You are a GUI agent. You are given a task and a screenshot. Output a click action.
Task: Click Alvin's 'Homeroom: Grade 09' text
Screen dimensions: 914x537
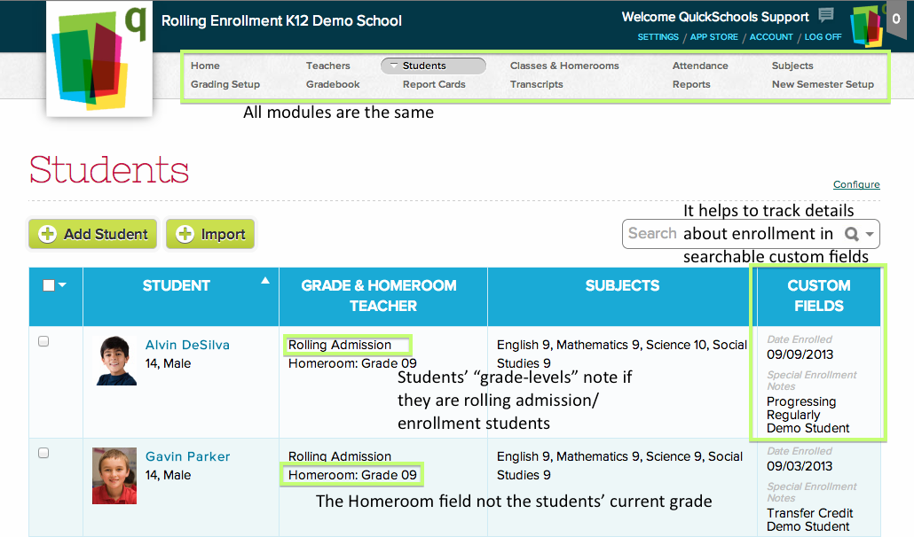tap(352, 363)
